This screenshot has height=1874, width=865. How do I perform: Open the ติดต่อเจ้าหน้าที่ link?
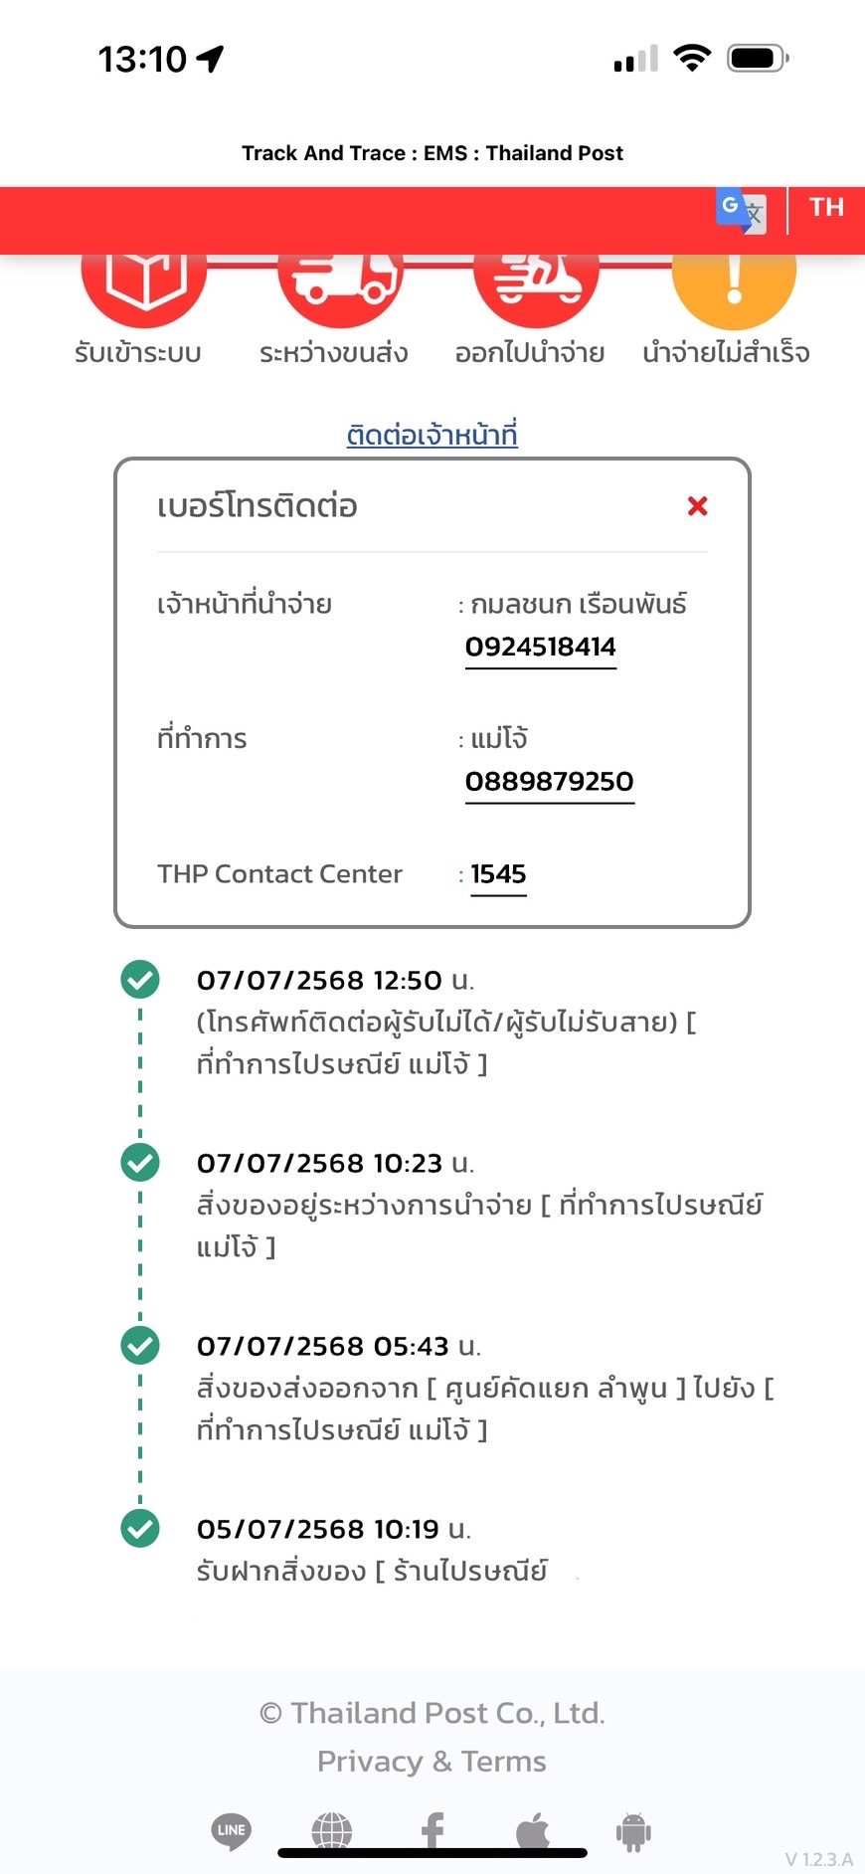pos(432,435)
